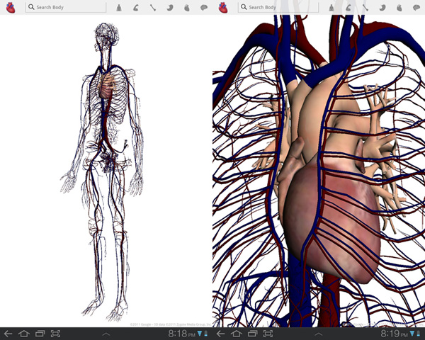Toggle the stomach organ layer in the left screen
Screen dimensions: 425x340
click(170, 8)
